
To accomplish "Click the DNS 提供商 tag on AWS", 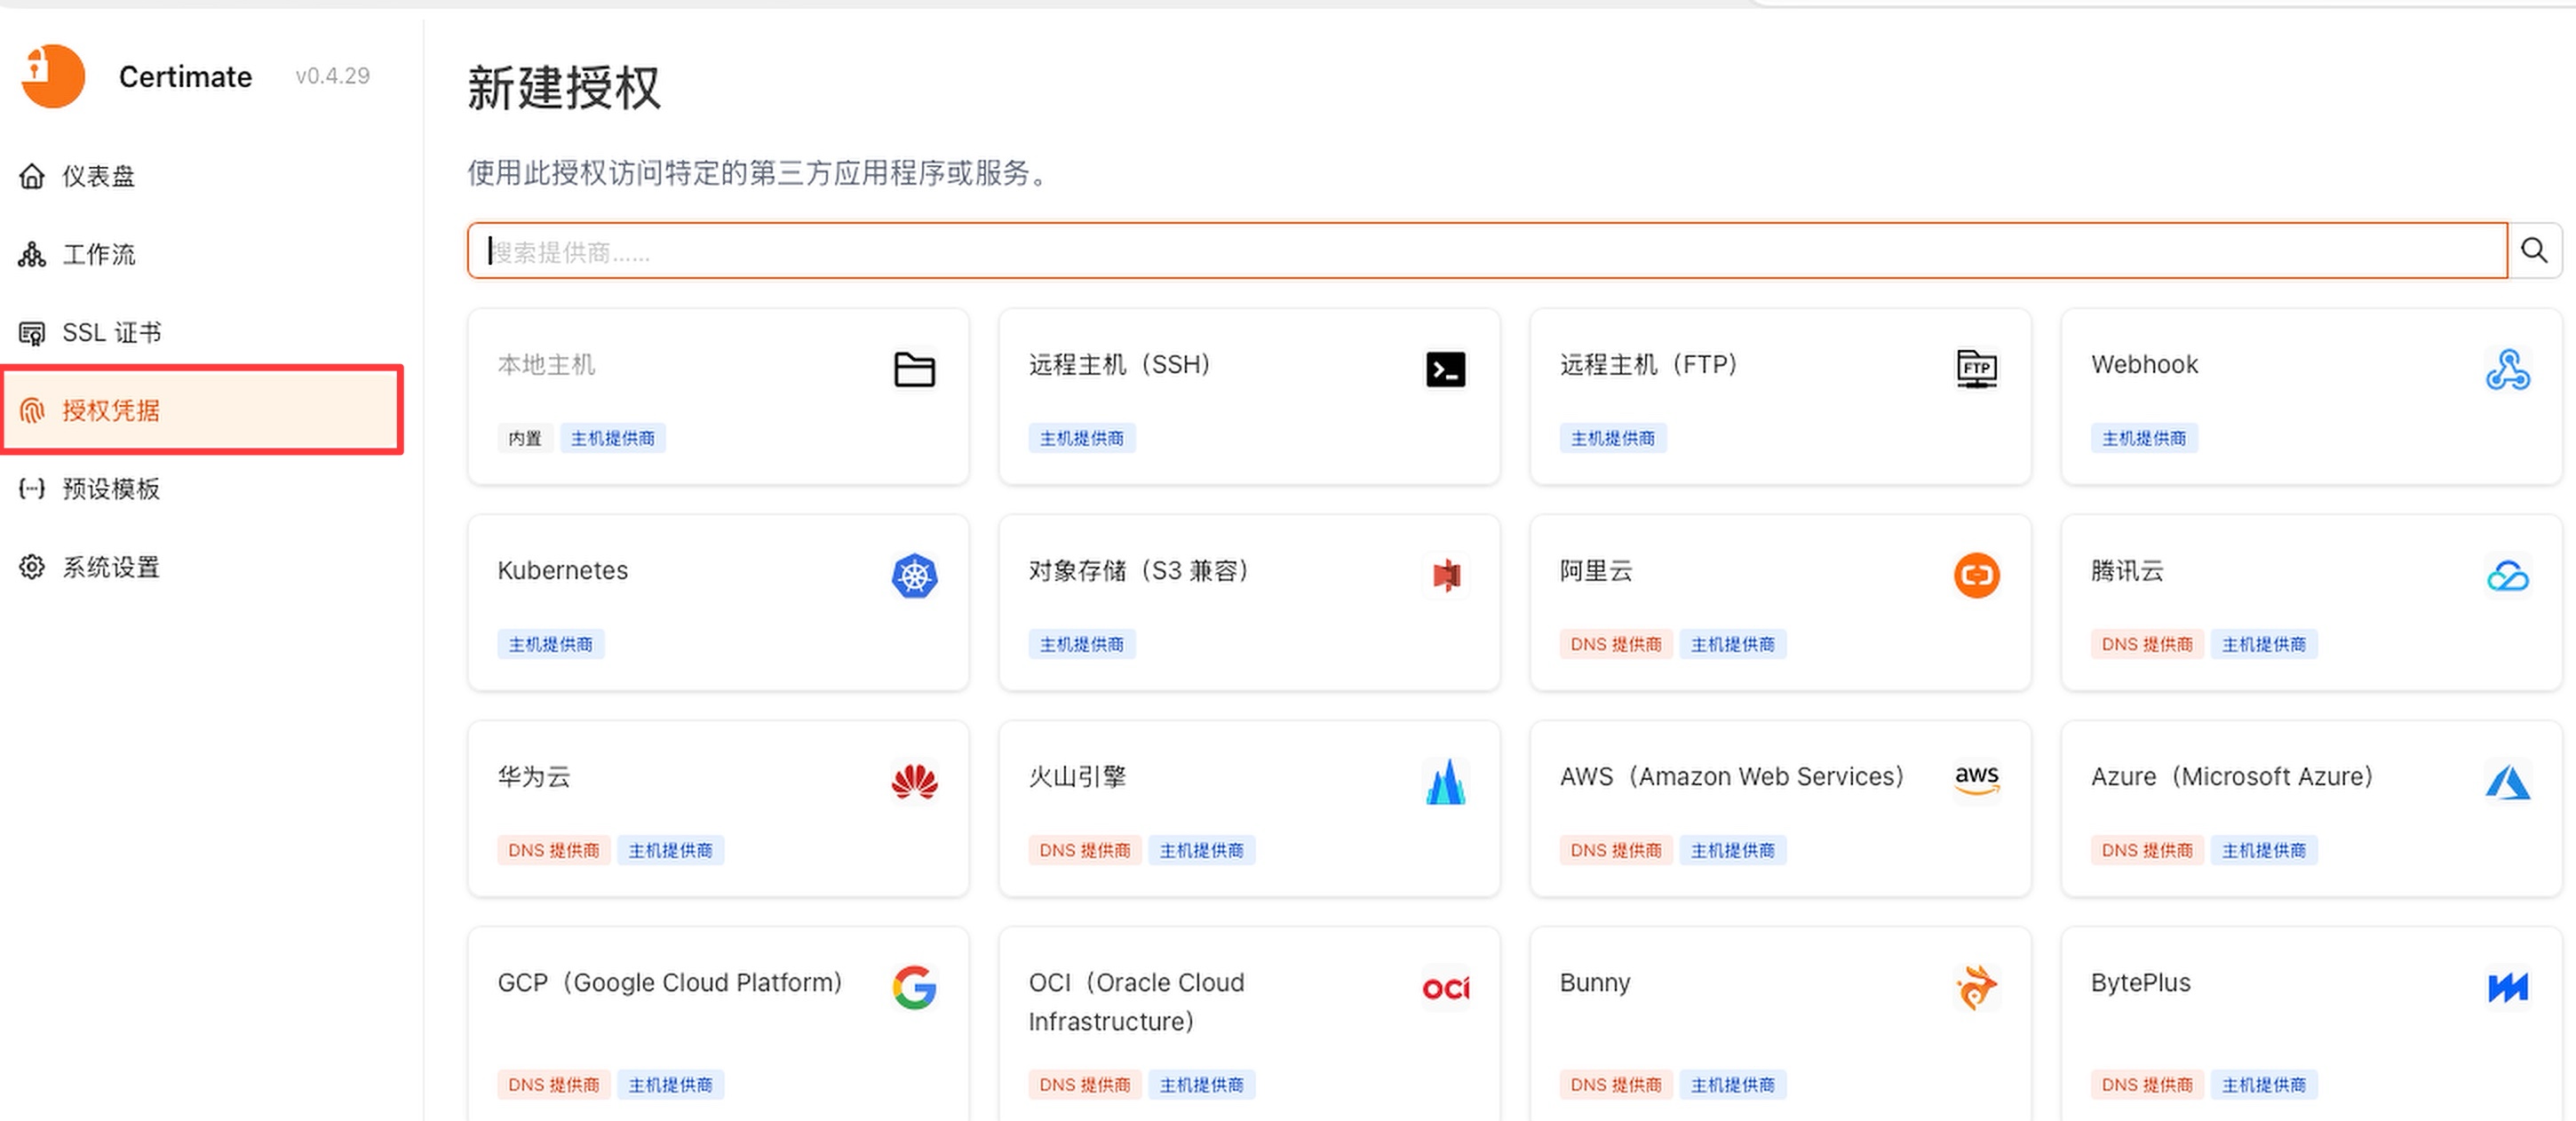I will click(x=1616, y=850).
